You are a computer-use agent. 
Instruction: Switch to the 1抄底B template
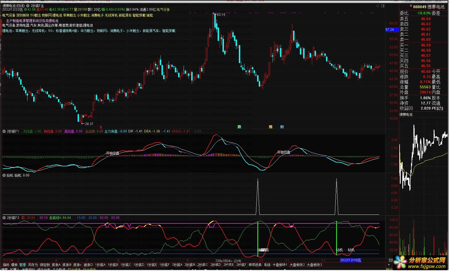tap(113, 265)
